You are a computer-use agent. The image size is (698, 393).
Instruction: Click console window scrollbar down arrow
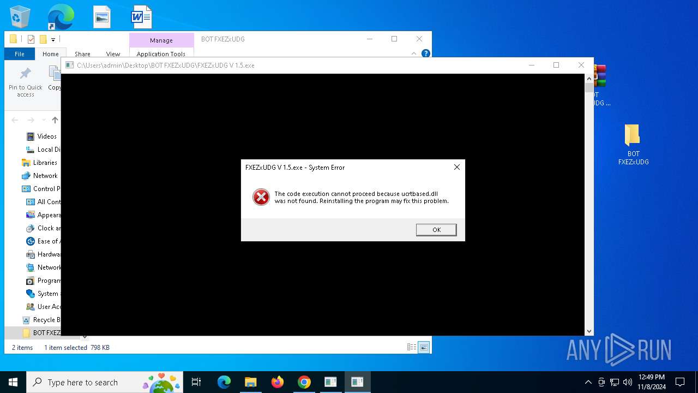[589, 331]
